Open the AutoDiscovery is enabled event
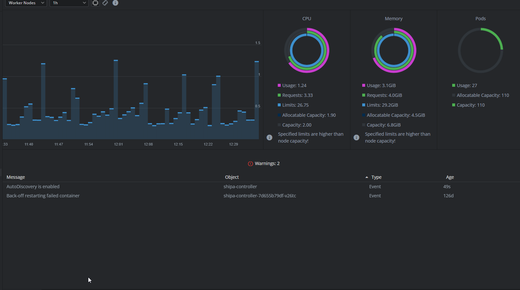520x290 pixels. 33,187
